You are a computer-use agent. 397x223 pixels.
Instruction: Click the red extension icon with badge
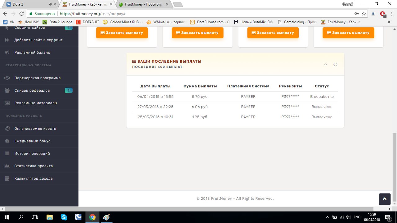click(382, 14)
